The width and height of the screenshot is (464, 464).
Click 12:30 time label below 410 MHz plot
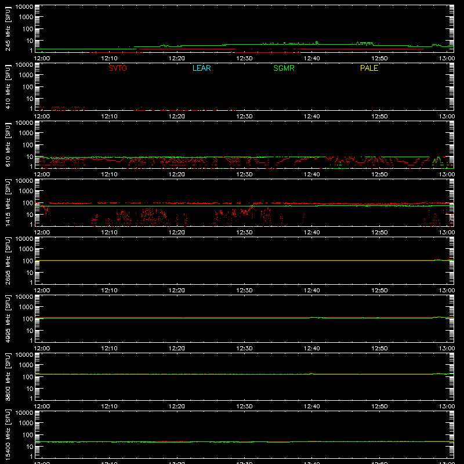(x=244, y=117)
